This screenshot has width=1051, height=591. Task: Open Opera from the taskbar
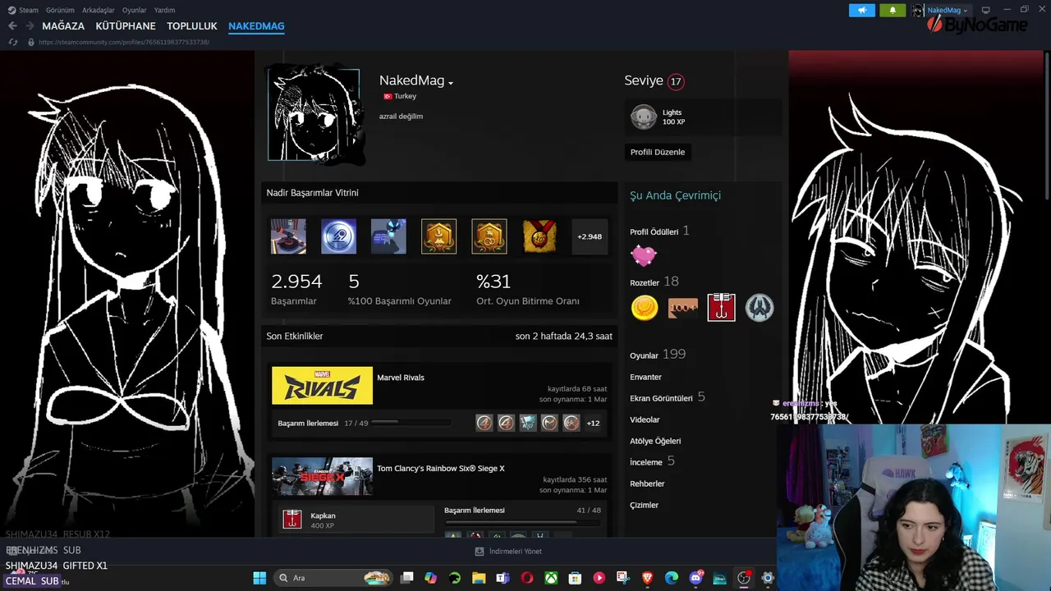click(526, 578)
